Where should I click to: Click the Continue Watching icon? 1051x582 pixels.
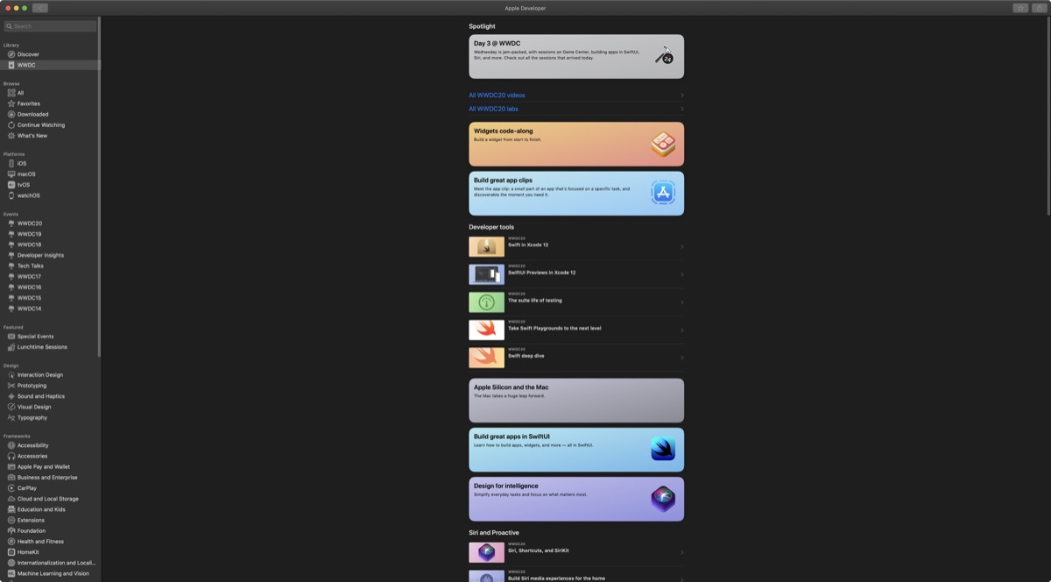(11, 125)
